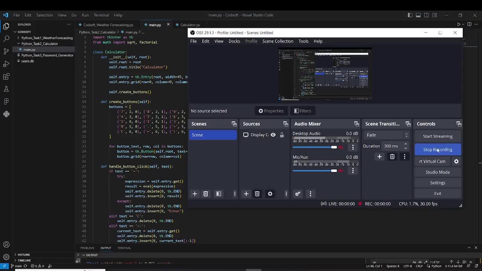This screenshot has height=271, width=482.
Task: Open Virtual Cam settings gear
Action: pos(456,161)
